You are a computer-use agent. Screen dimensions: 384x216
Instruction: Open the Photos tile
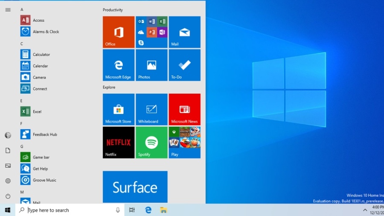click(151, 65)
